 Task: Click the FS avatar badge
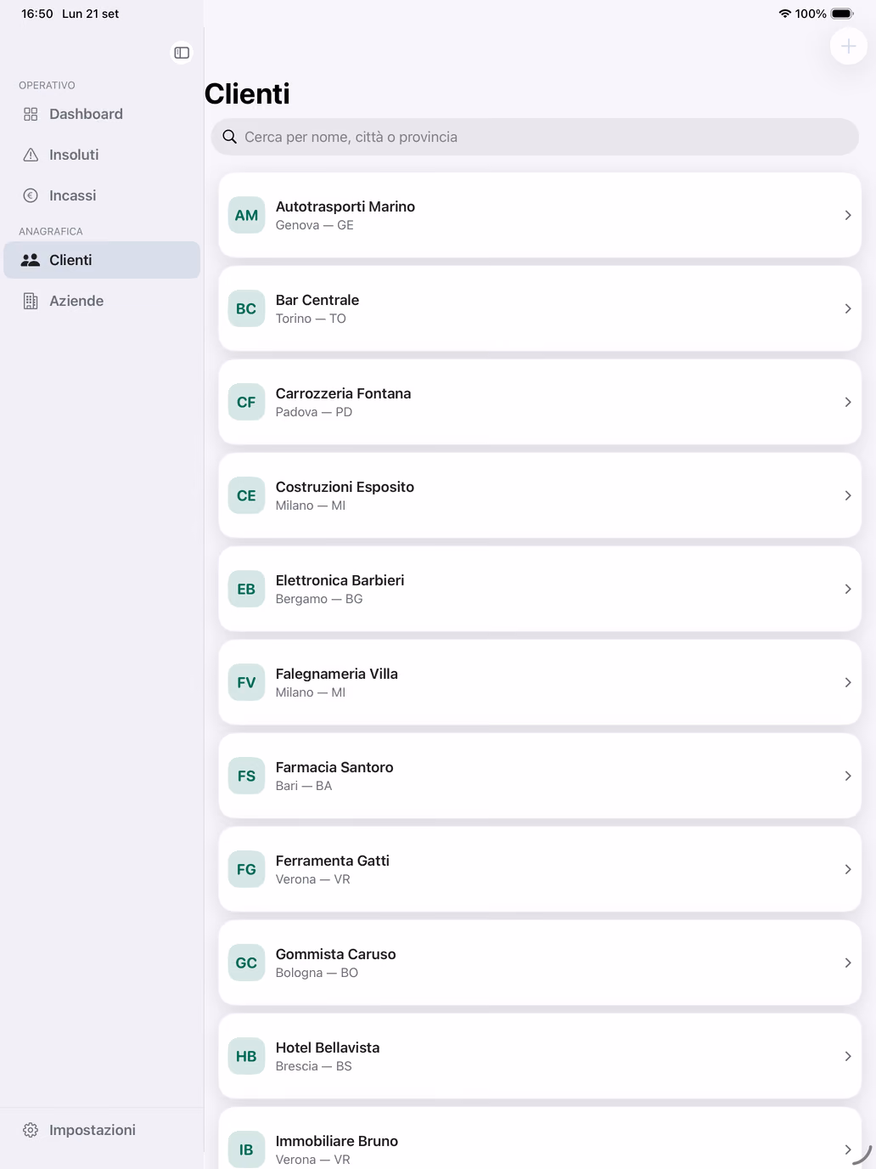click(x=246, y=776)
